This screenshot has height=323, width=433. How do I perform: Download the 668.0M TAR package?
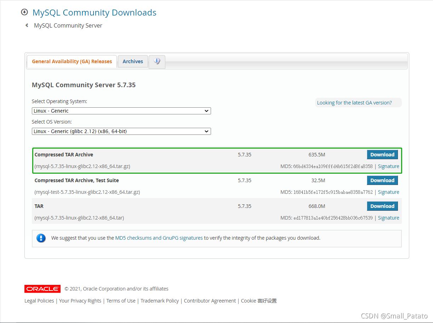pos(382,206)
